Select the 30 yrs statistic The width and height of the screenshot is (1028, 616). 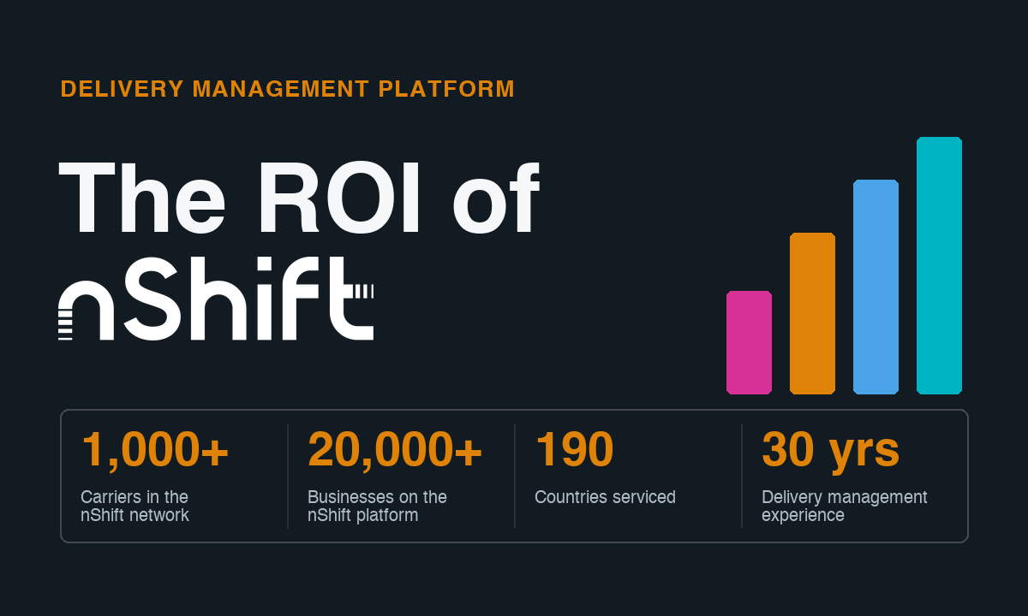[x=830, y=450]
